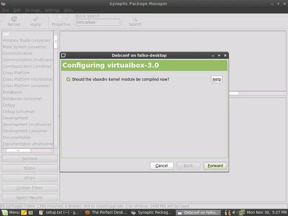Select Amateur Radio (universe) section
Viewport: 288px width, 216px height.
[28, 40]
